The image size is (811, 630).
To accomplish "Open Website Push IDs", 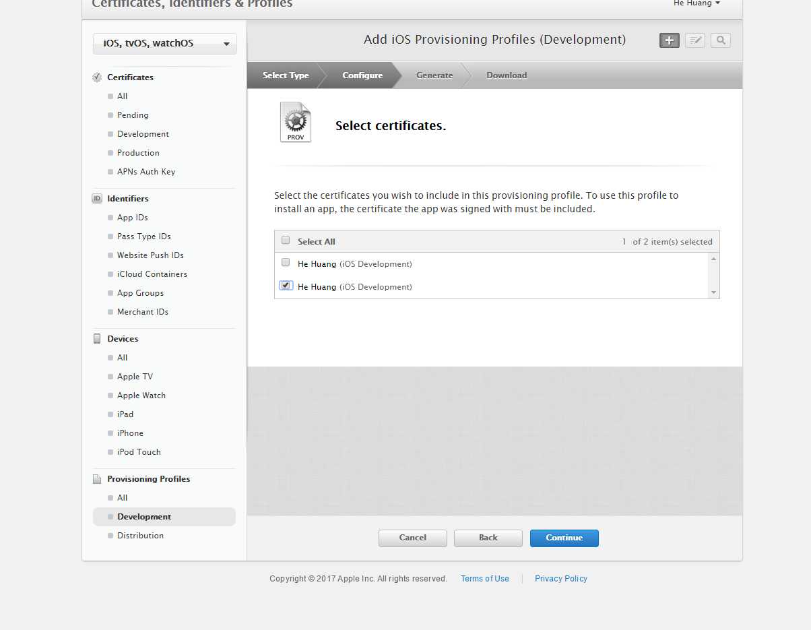I will pyautogui.click(x=150, y=255).
